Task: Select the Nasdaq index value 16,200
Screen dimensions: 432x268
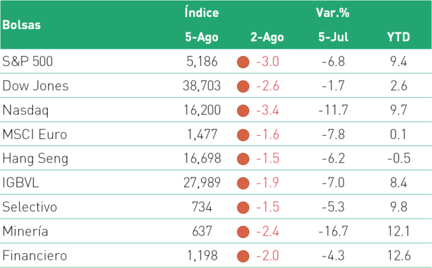Action: [x=202, y=110]
